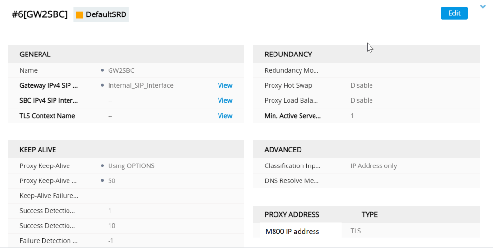Select the ADVANCED section header
This screenshot has height=248, width=493.
283,150
